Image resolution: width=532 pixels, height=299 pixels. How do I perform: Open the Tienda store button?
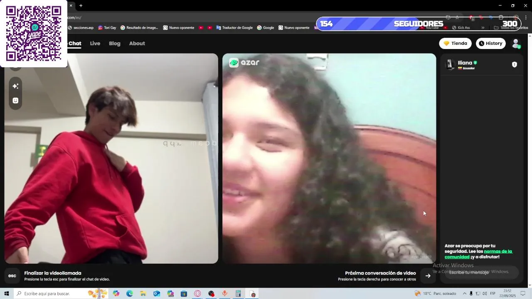pos(455,43)
